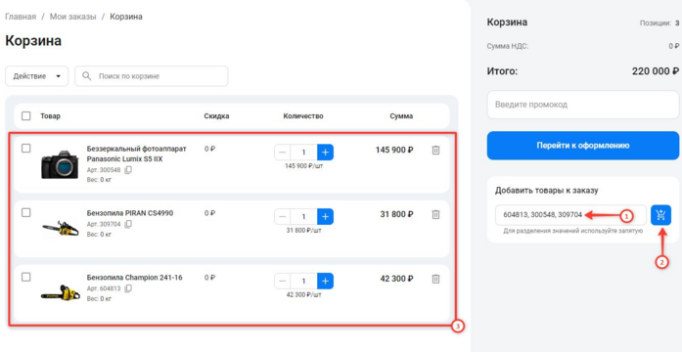The image size is (682, 352).
Task: Open Беззеркальный фотоаппарат Panasonic Lumix title
Action: (x=137, y=154)
